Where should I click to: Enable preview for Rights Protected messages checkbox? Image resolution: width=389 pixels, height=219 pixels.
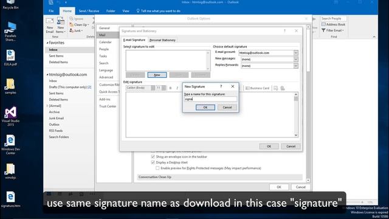[157, 168]
